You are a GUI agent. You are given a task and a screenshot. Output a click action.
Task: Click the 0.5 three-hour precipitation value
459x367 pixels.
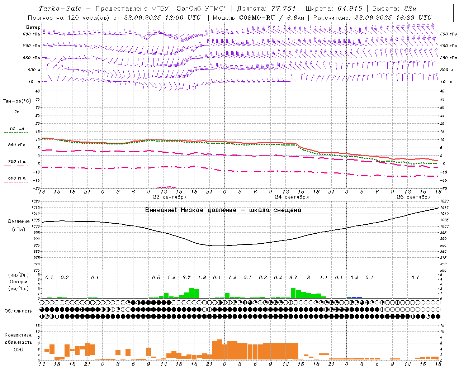(x=156, y=278)
